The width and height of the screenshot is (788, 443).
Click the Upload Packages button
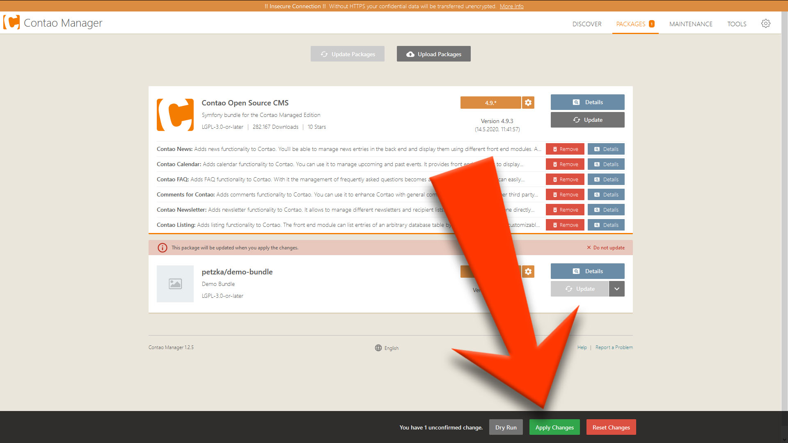434,54
